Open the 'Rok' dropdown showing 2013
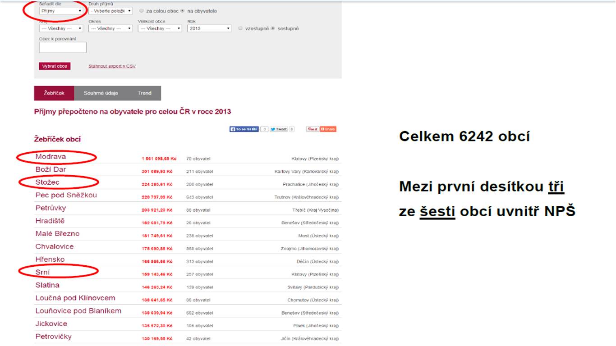The height and width of the screenshot is (346, 616). coord(209,28)
